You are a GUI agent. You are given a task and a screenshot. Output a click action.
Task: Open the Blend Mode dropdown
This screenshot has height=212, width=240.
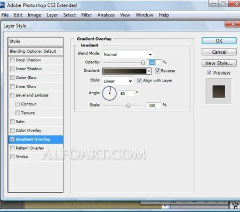pyautogui.click(x=128, y=54)
